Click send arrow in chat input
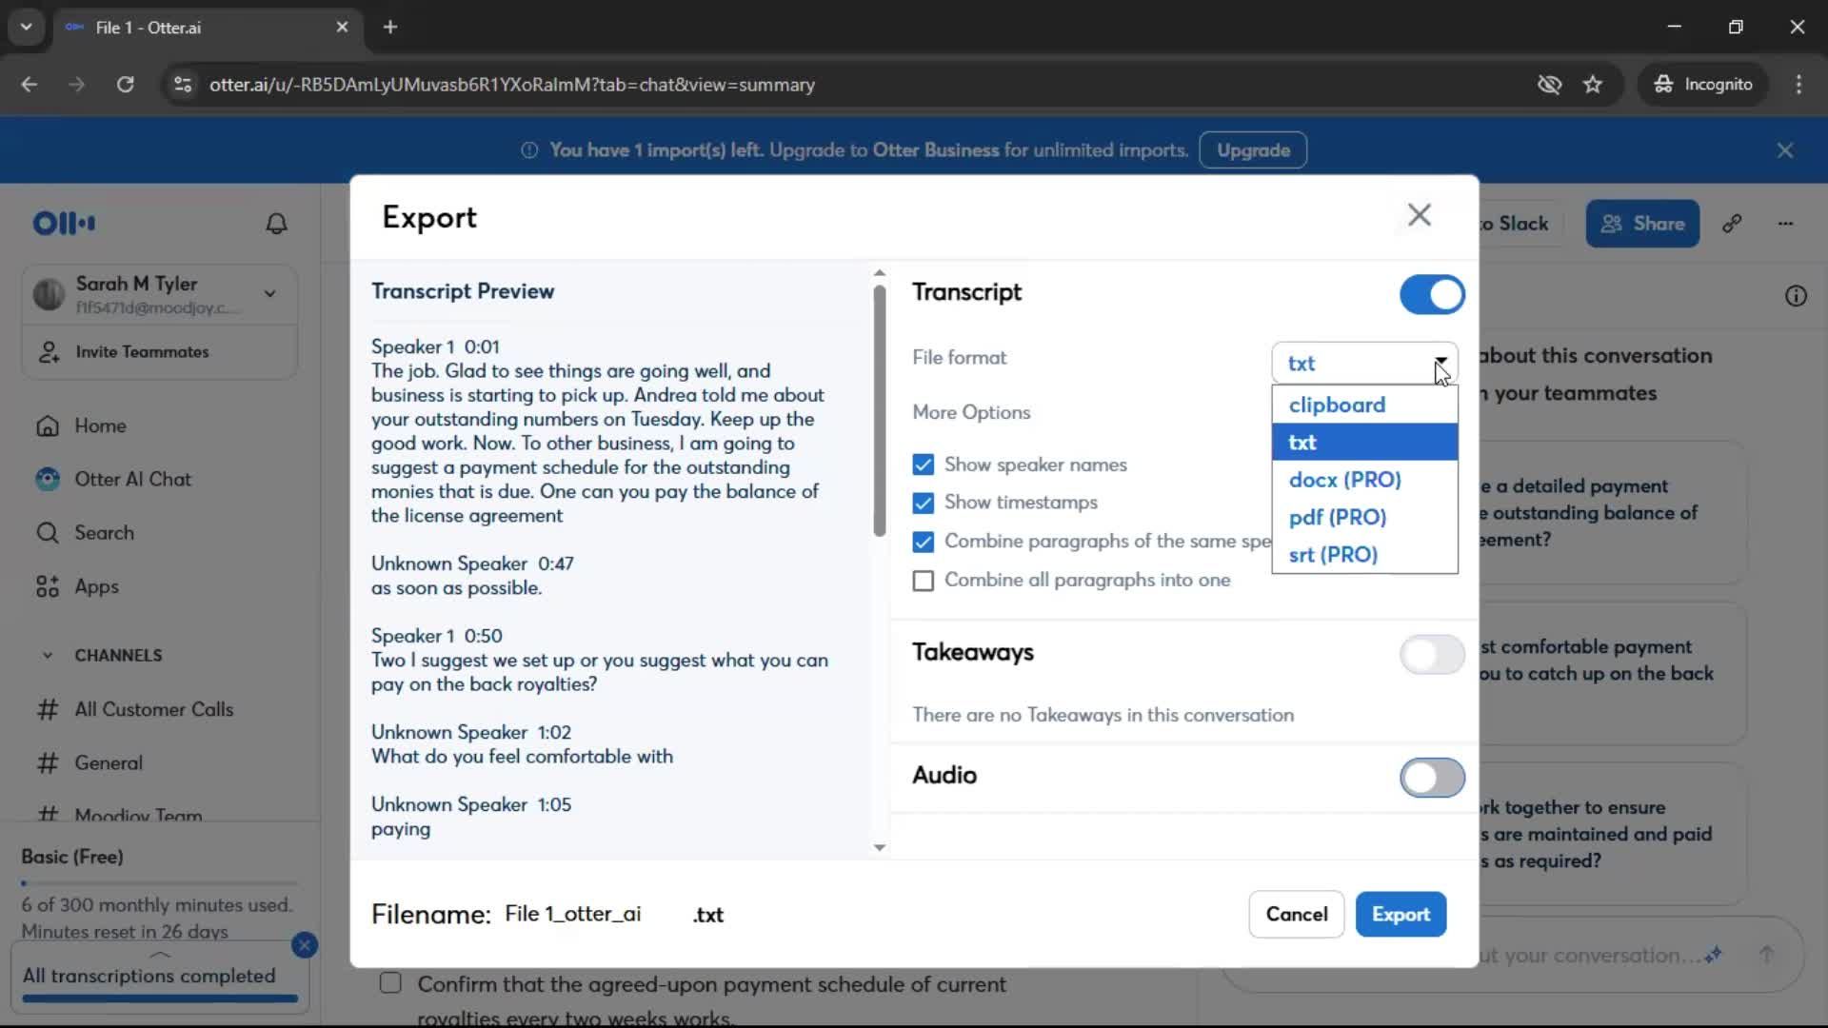Viewport: 1828px width, 1028px height. [x=1766, y=954]
